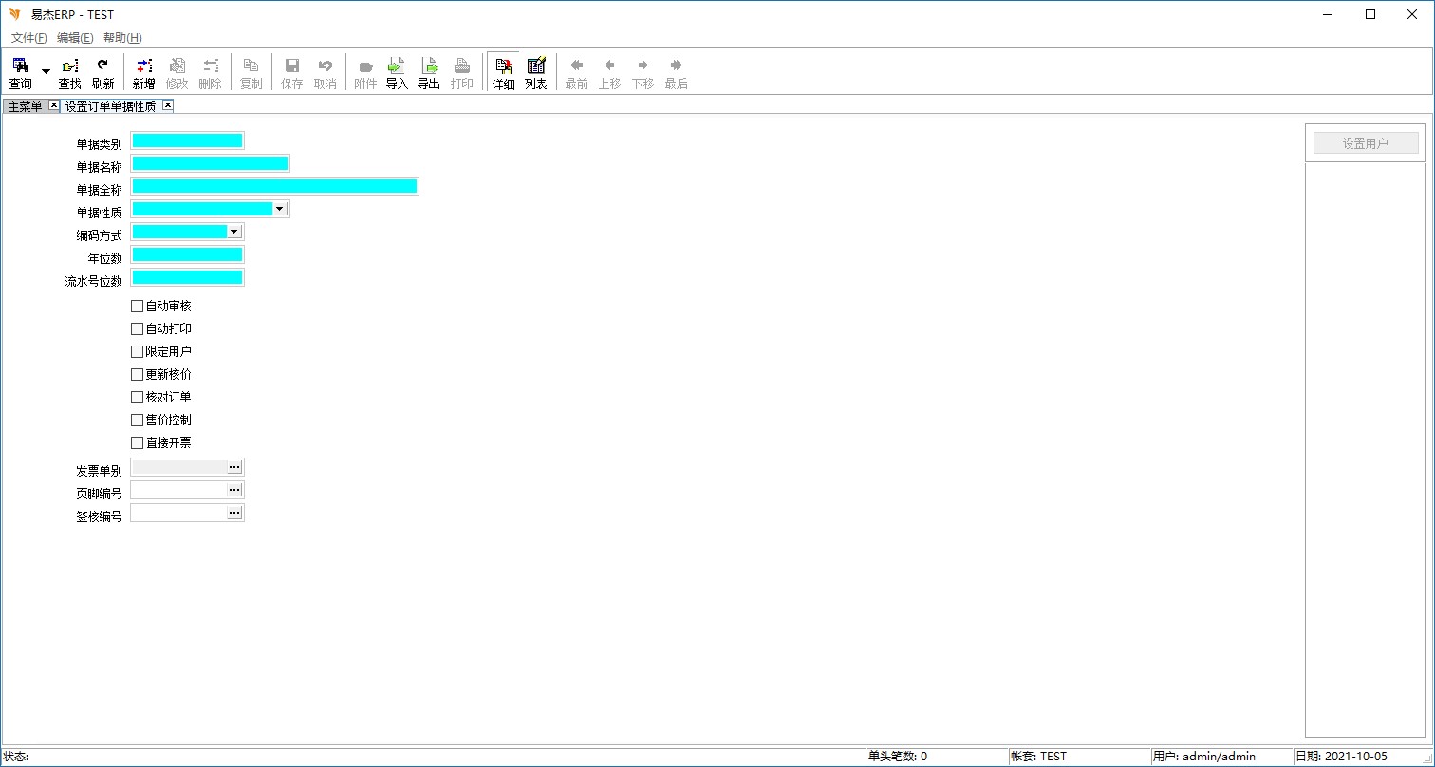Open the dropdown arrow beside 查询
The image size is (1435, 767).
pos(46,72)
